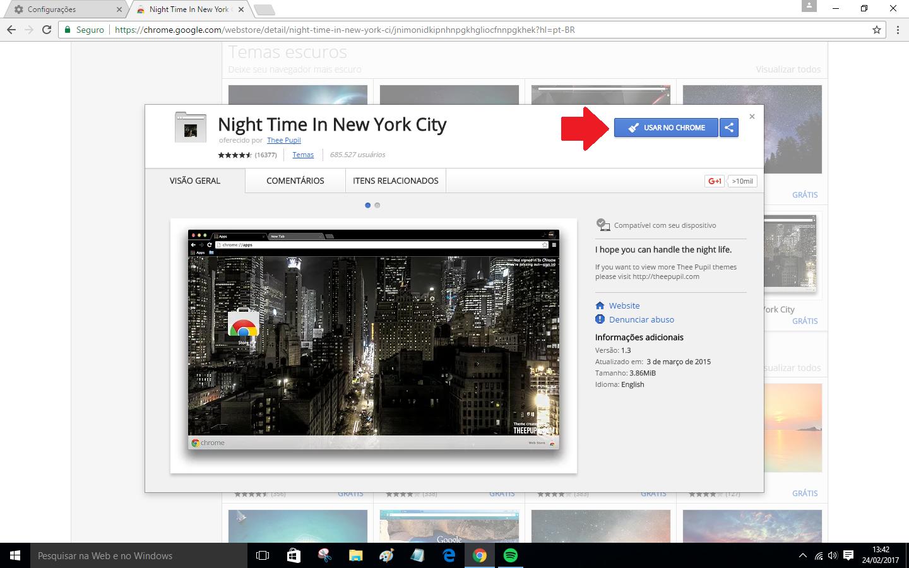
Task: Click Denunciar abuso link
Action: [641, 319]
